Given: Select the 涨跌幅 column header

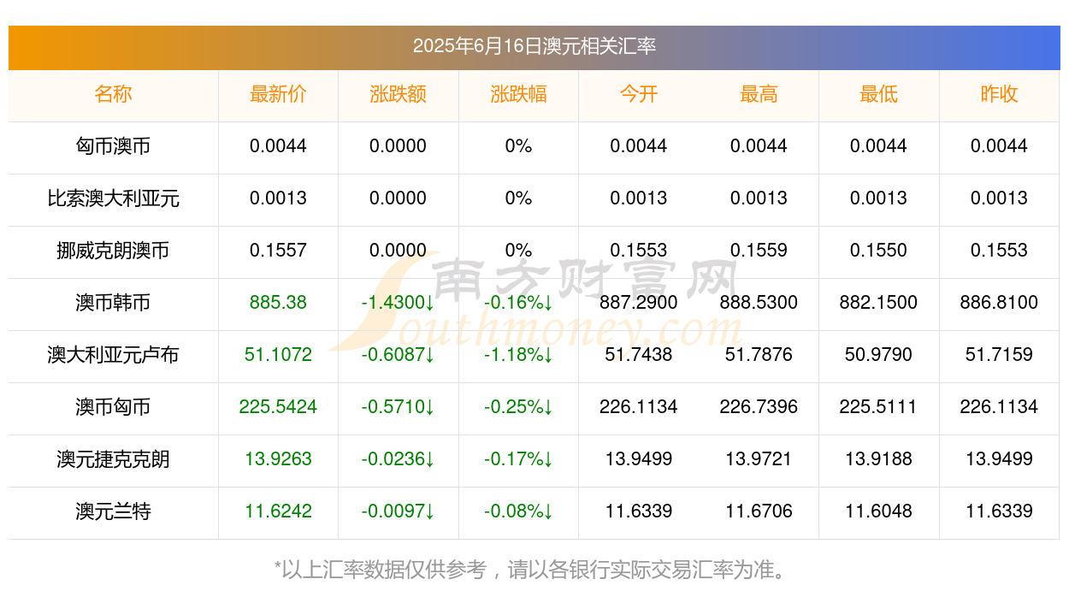Looking at the screenshot, I should coord(518,94).
